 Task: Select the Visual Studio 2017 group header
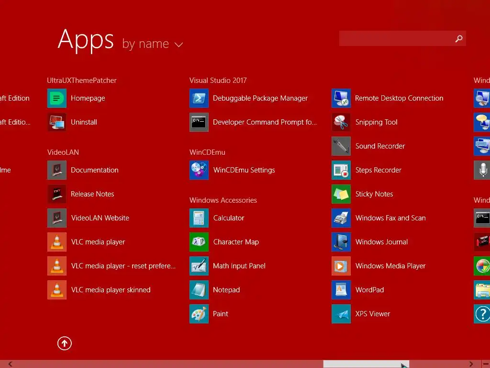[218, 80]
